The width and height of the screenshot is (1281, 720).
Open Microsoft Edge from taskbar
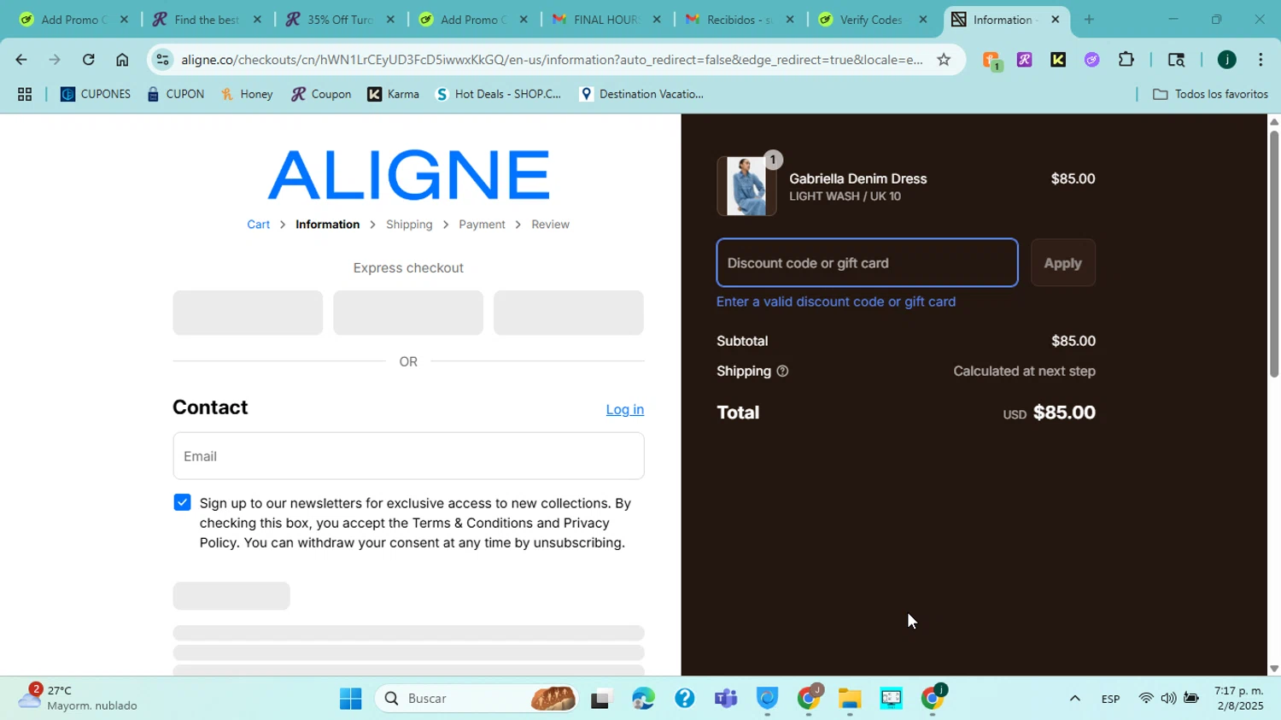coord(643,699)
